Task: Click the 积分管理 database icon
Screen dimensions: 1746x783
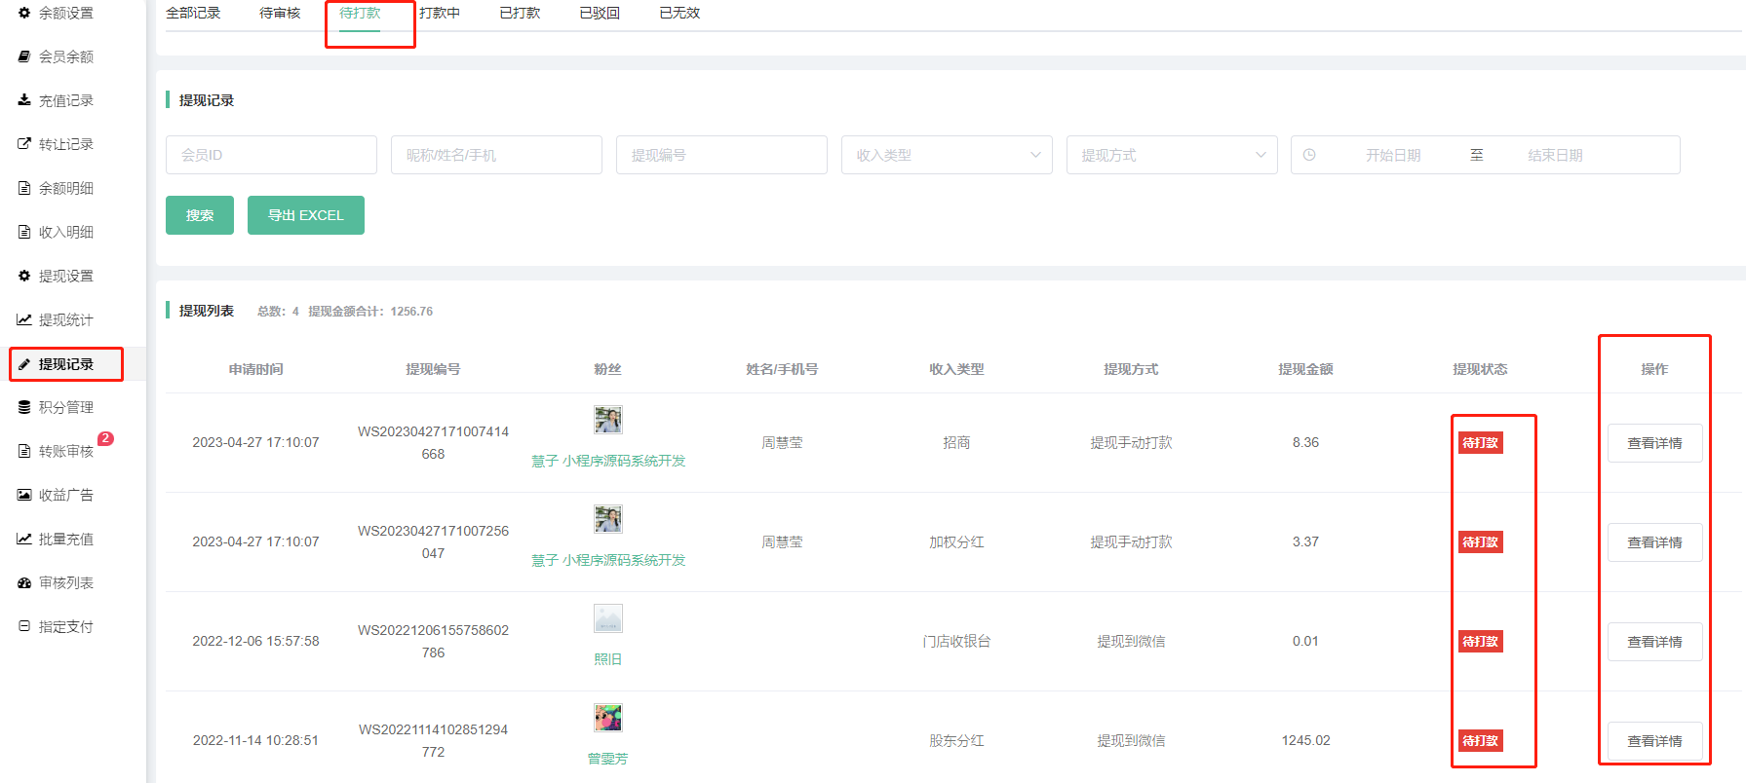Action: [24, 407]
